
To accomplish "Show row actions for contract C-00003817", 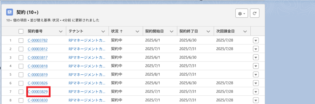I will click(256, 57).
